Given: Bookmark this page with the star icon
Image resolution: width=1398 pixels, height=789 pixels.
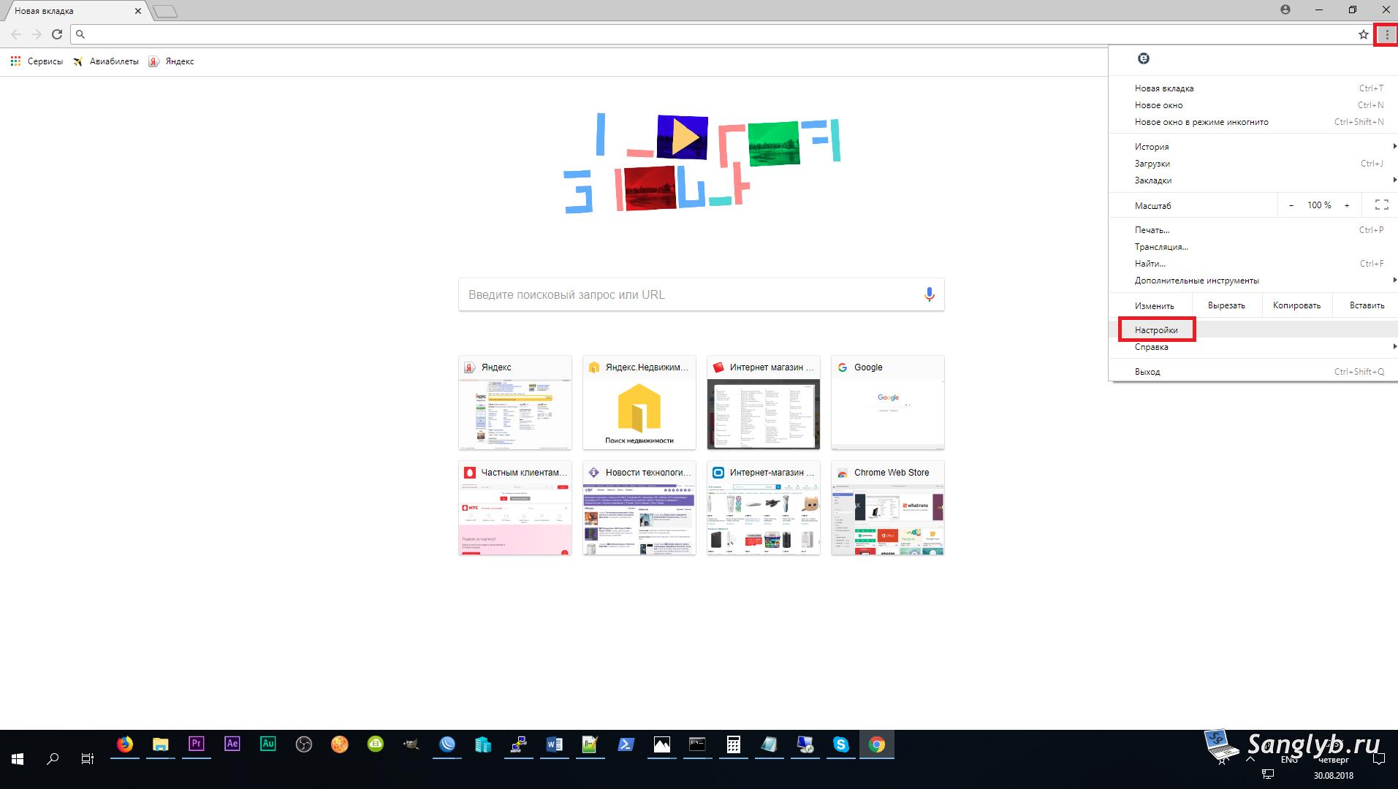Looking at the screenshot, I should point(1363,34).
